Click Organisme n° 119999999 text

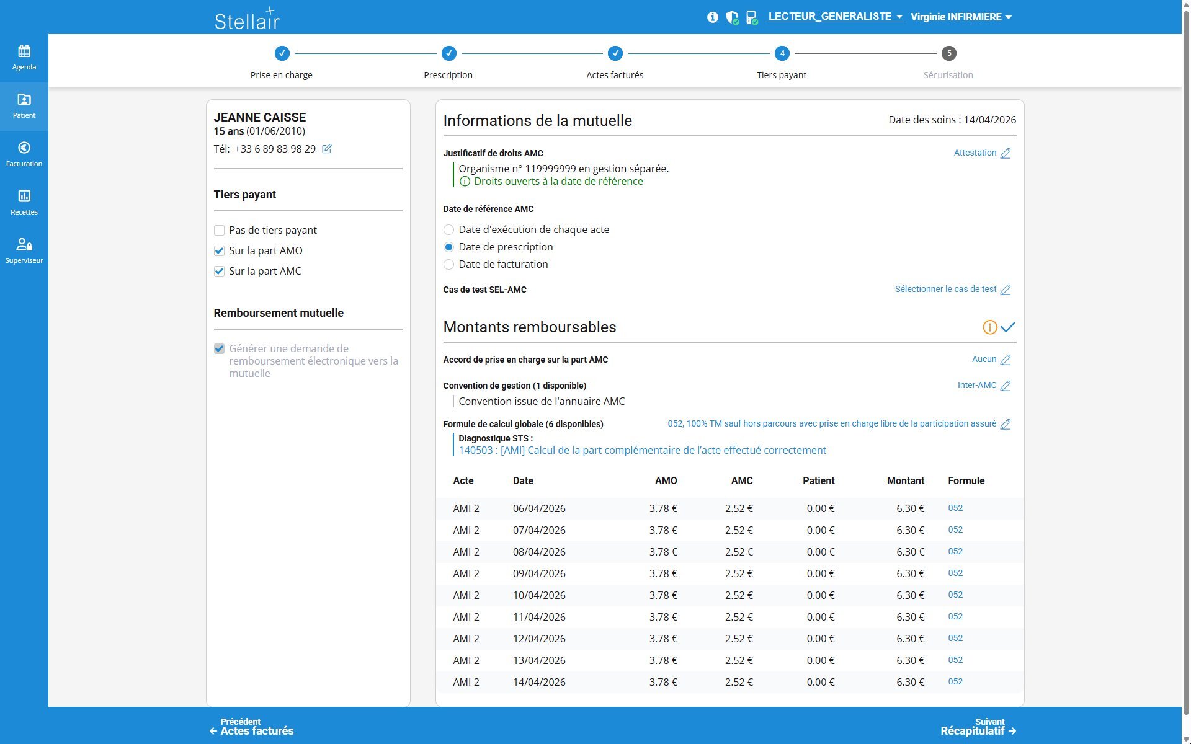pyautogui.click(x=563, y=169)
